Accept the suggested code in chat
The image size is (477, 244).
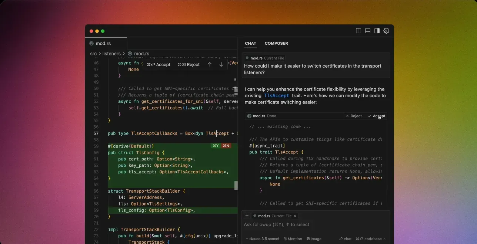point(376,116)
